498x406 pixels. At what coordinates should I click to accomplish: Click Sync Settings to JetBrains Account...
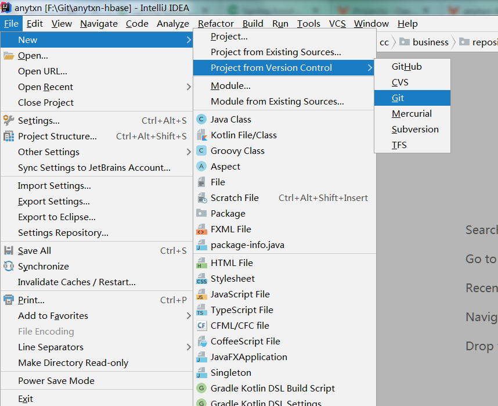click(96, 167)
